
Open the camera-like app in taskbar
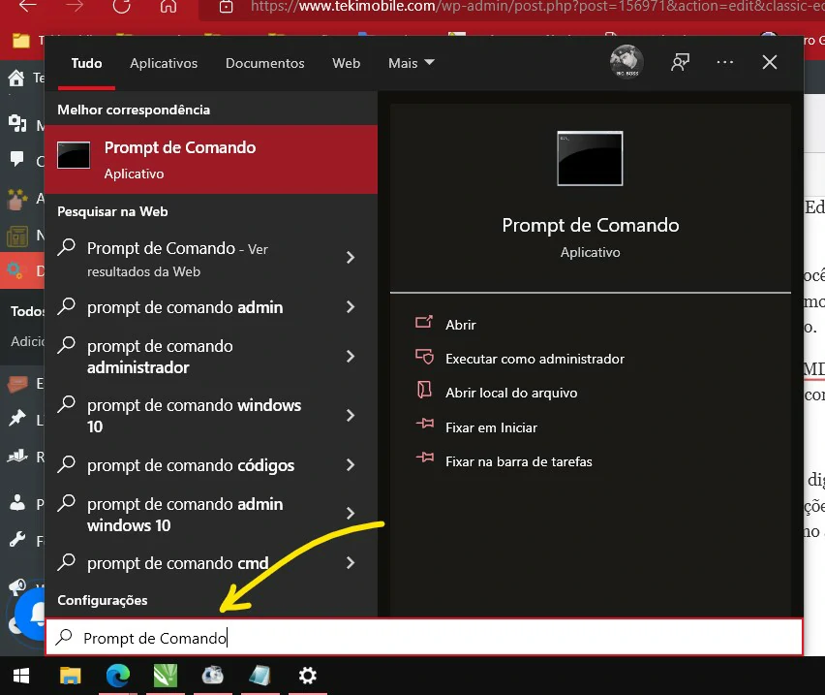tap(213, 676)
